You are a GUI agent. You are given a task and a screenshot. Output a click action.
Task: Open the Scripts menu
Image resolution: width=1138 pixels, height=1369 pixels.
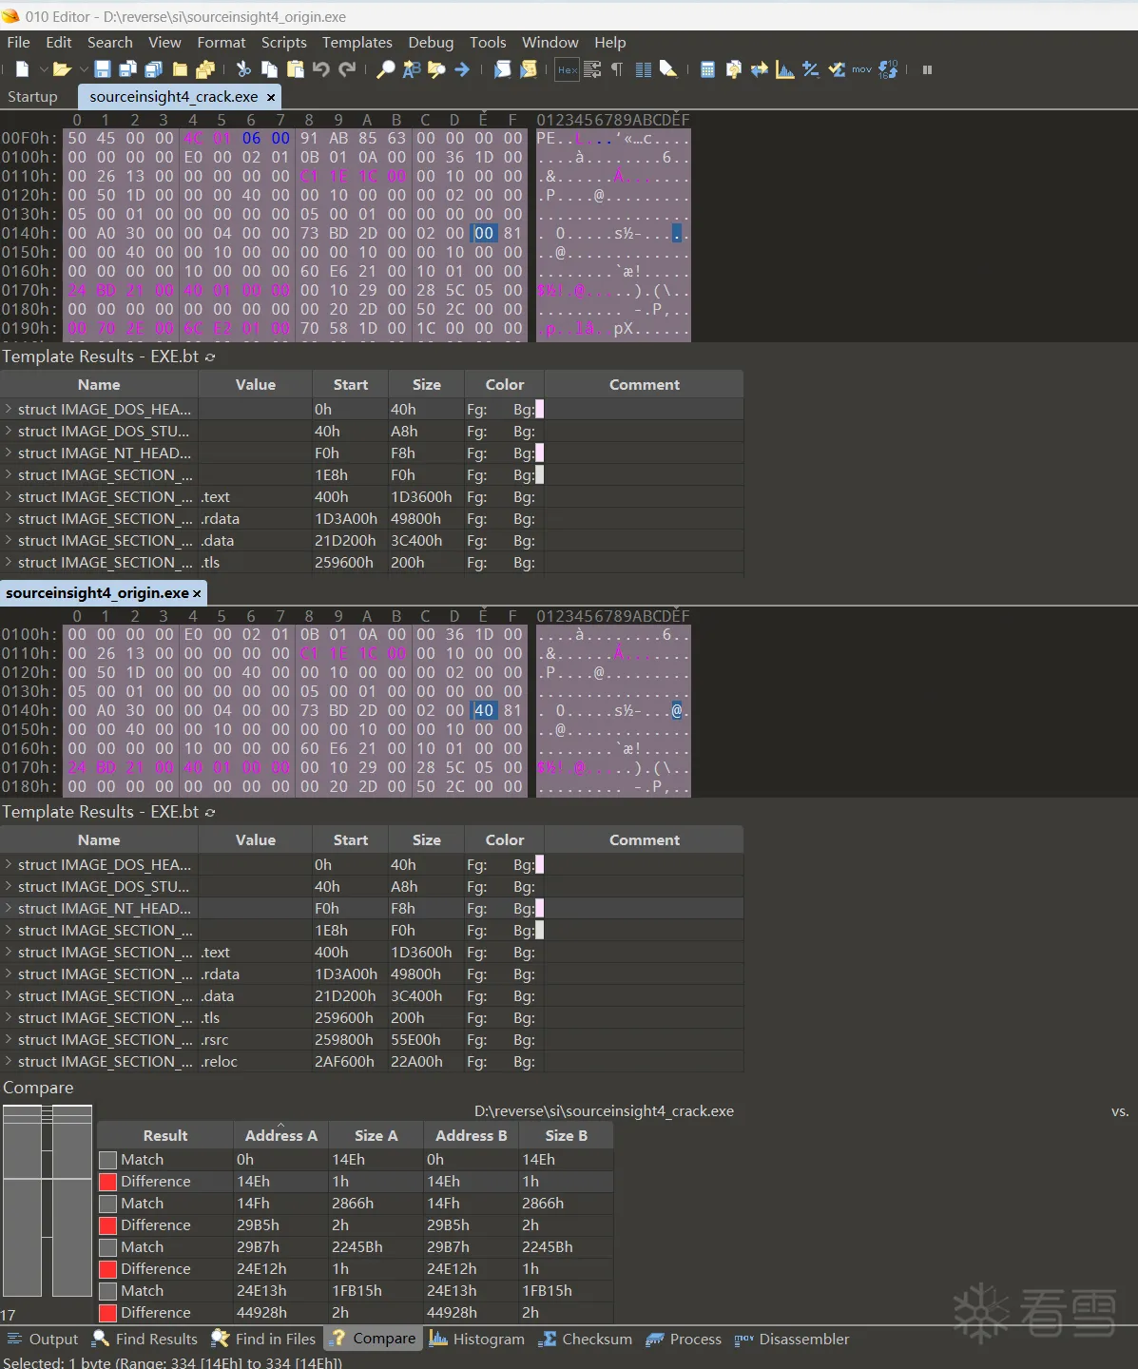click(x=283, y=42)
